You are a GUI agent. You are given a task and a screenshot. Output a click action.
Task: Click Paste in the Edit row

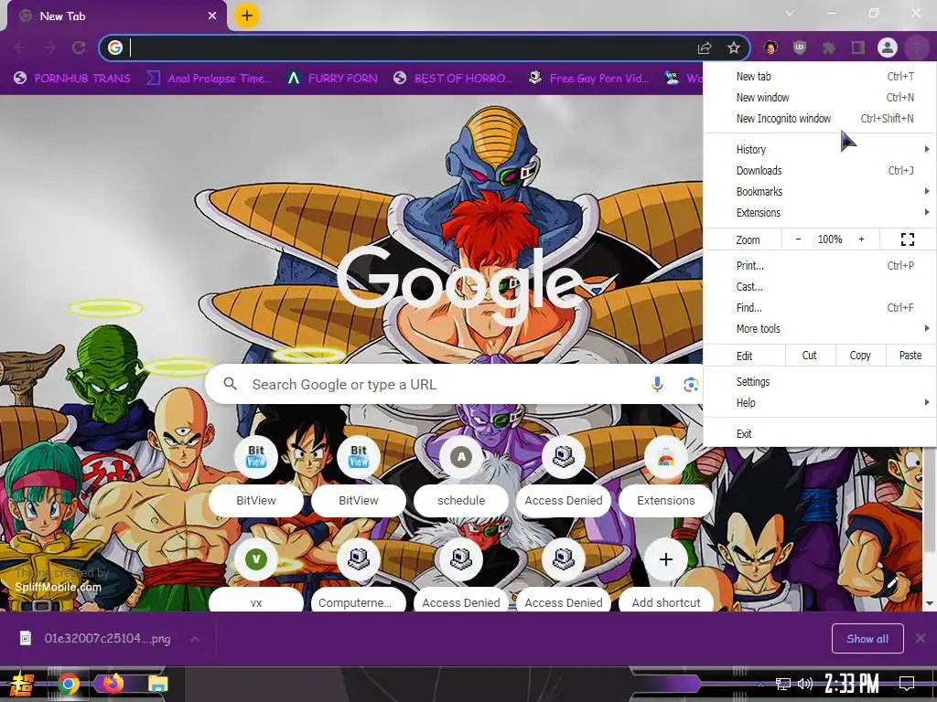(910, 356)
